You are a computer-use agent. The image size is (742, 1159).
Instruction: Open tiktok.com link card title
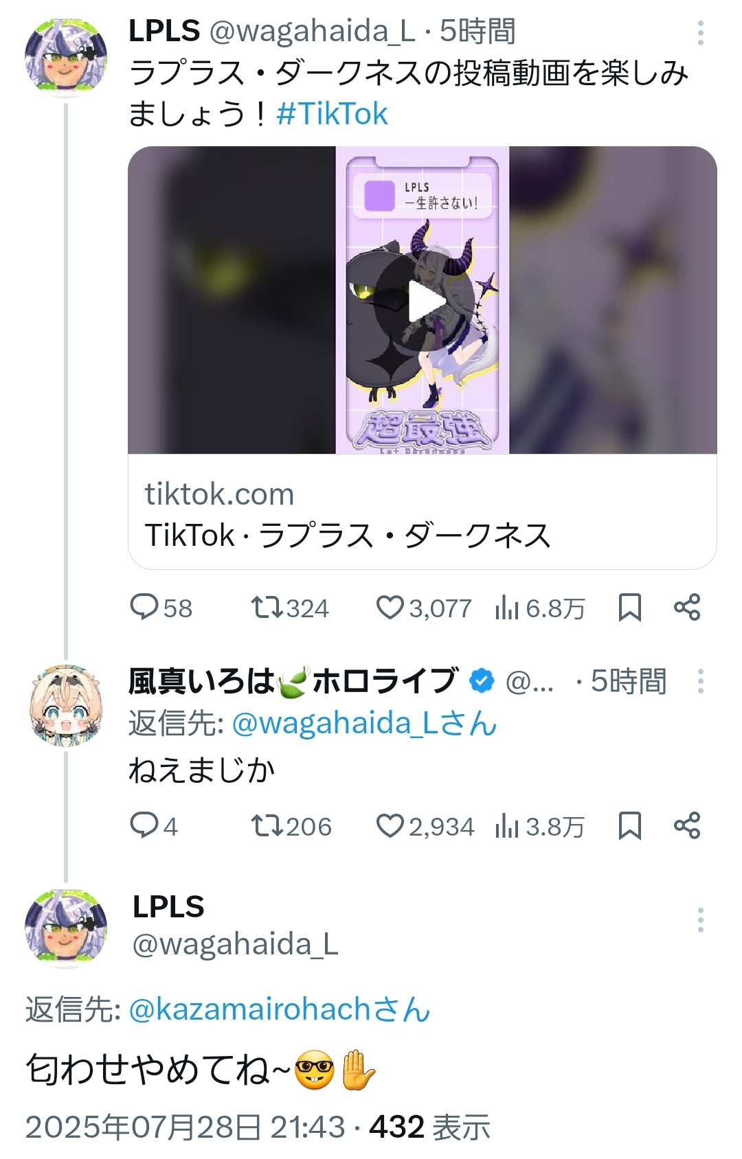click(348, 535)
